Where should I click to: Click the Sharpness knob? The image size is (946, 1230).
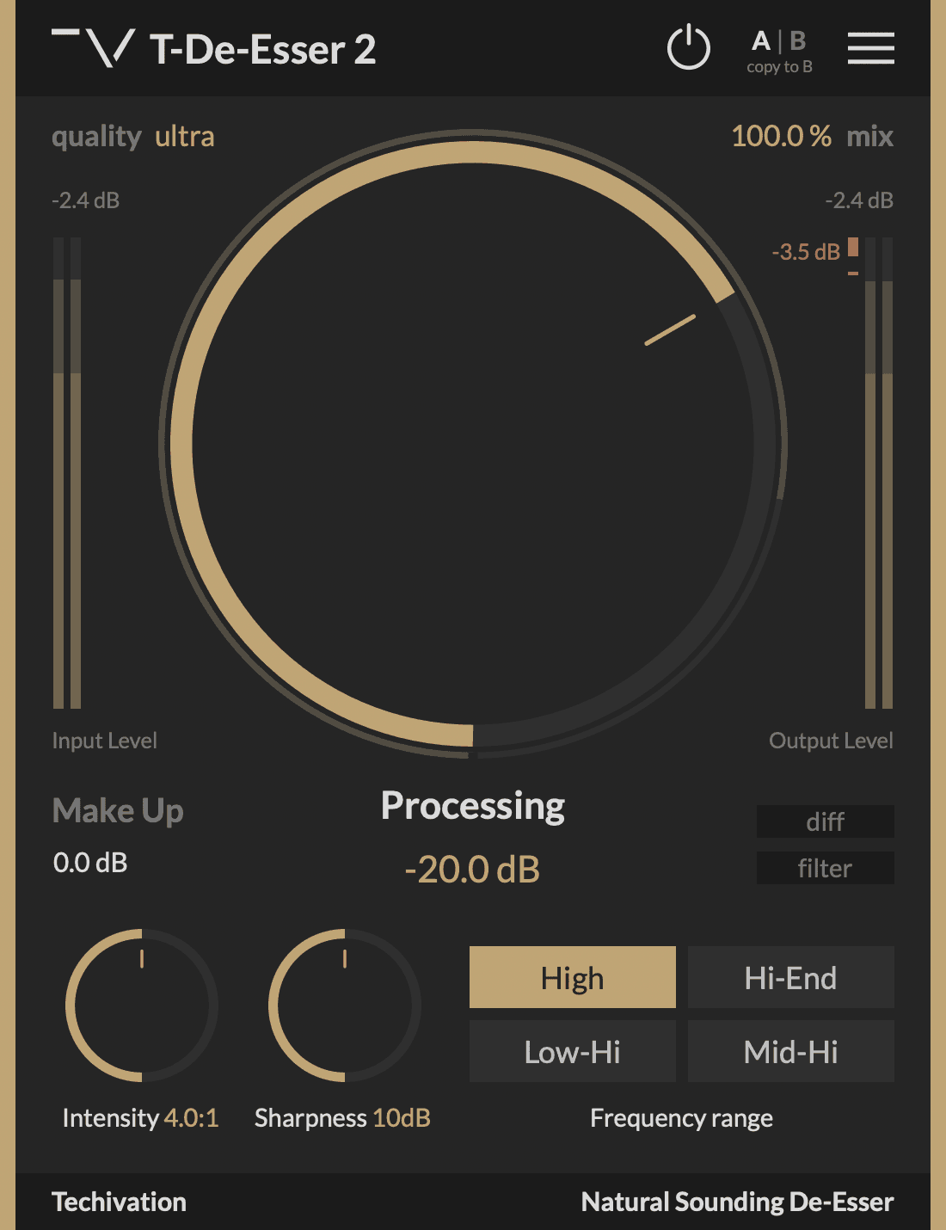pyautogui.click(x=345, y=1005)
